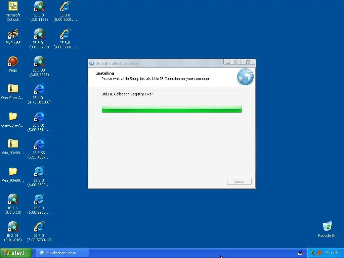The height and width of the screenshot is (258, 344).
Task: Select the MyPal 68 raccoon icon
Action: [x=13, y=34]
